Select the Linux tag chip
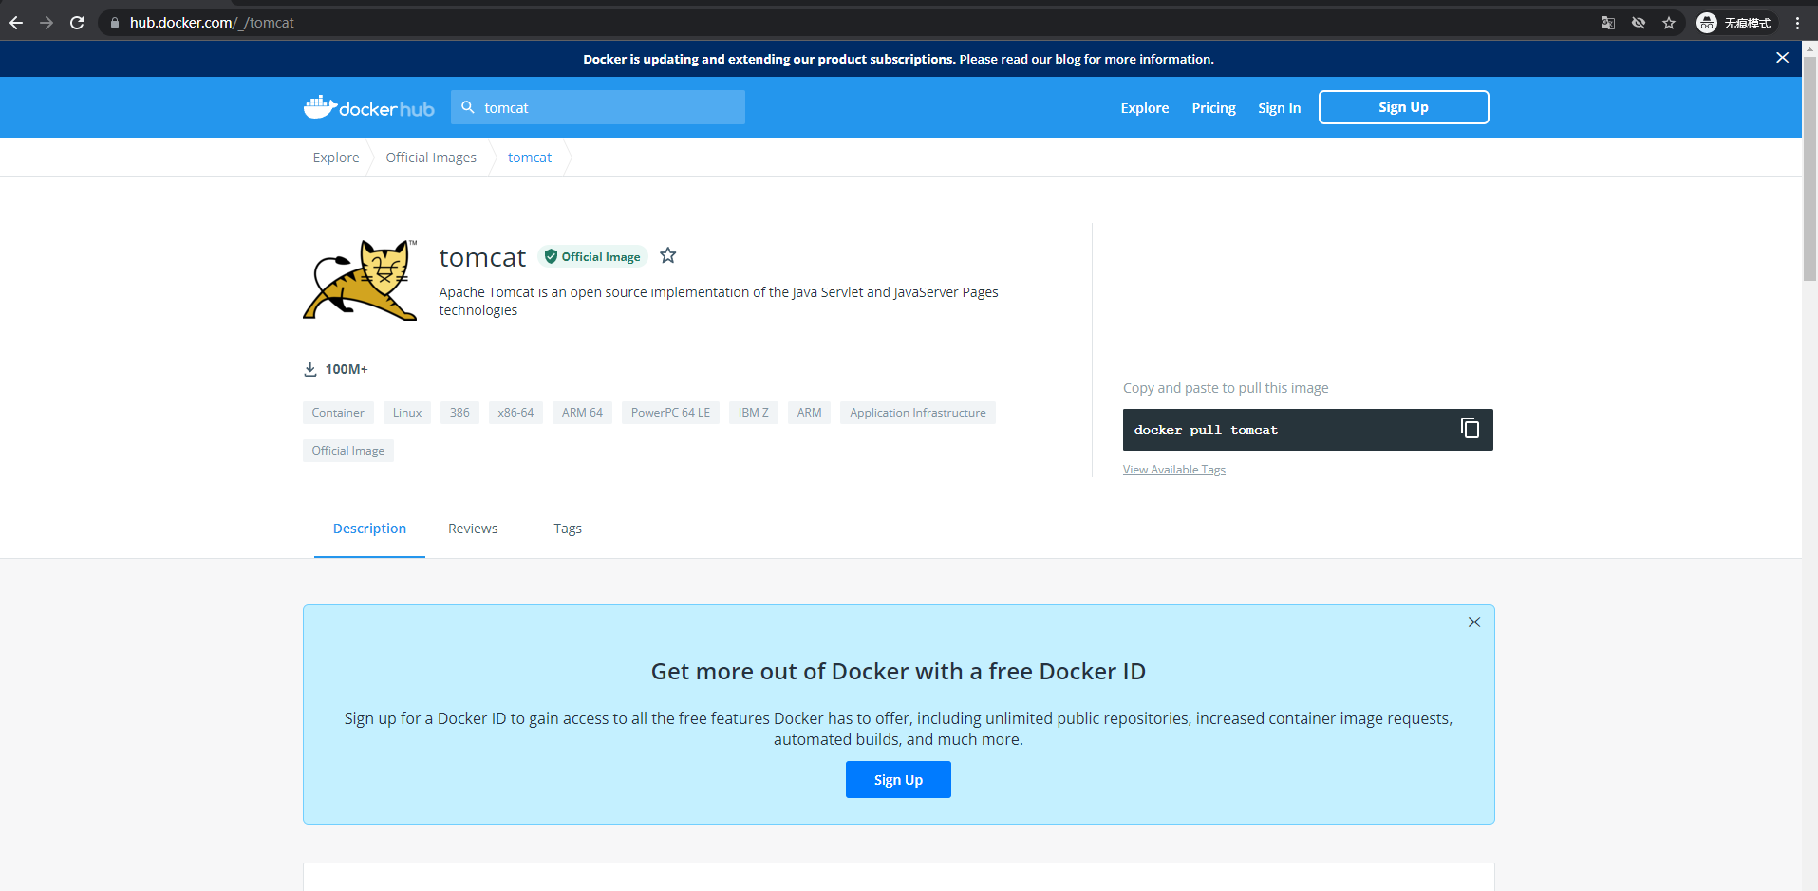This screenshot has height=891, width=1818. pos(407,413)
